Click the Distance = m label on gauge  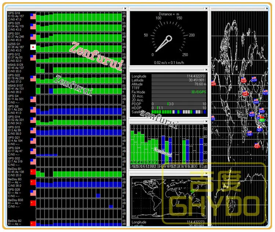pyautogui.click(x=169, y=14)
